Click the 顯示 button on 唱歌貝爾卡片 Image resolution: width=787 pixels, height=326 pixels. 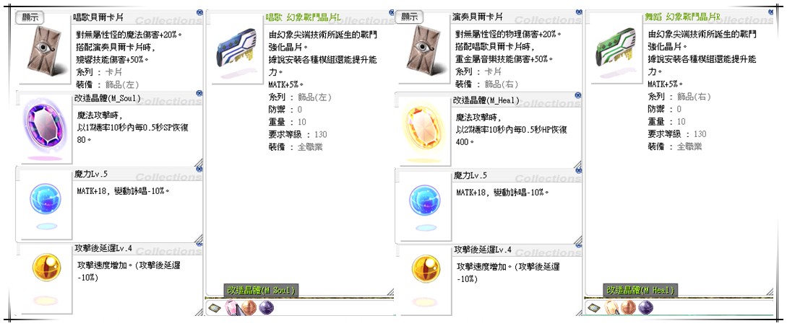(x=30, y=17)
